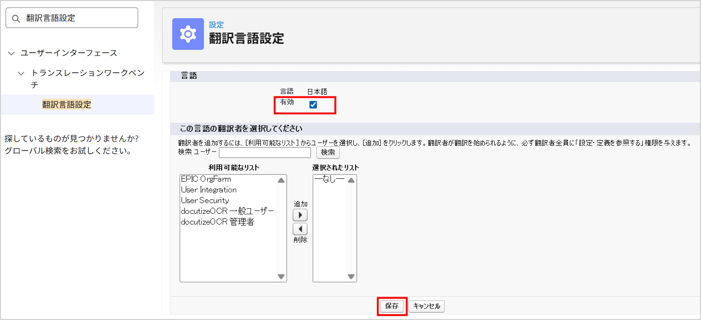Click the settings gear icon
This screenshot has width=701, height=320.
pyautogui.click(x=188, y=34)
